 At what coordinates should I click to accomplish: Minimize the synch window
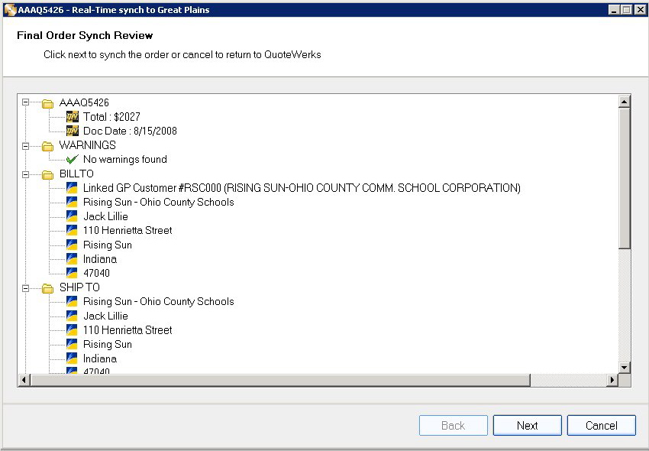coord(614,10)
